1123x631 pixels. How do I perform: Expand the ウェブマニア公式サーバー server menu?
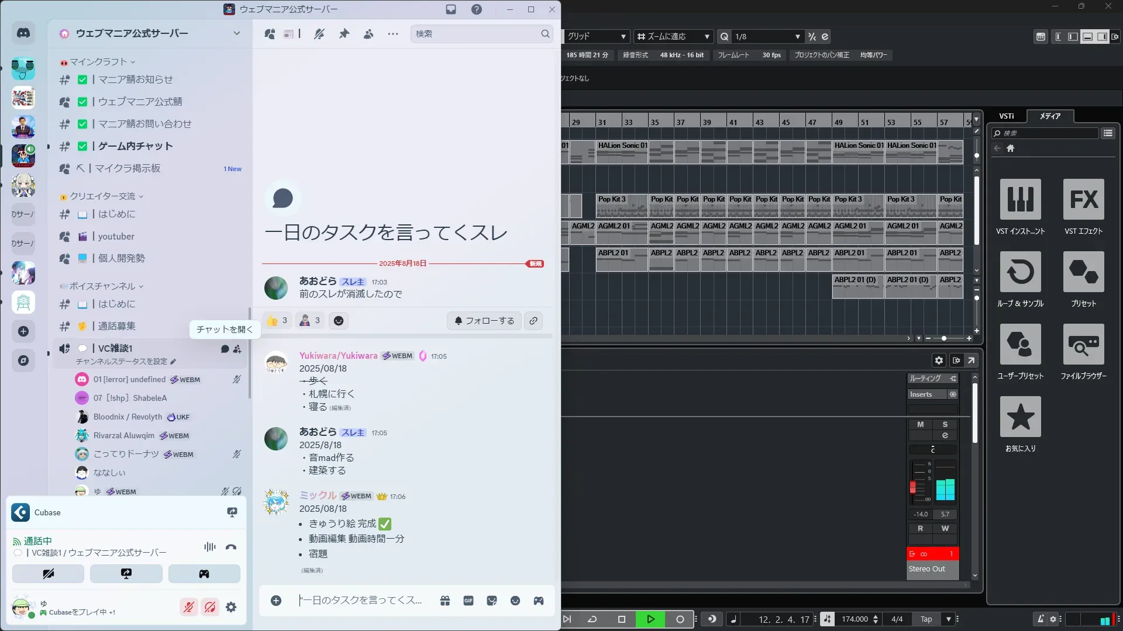(x=236, y=33)
